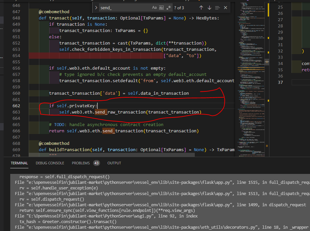Click 'self.data_in_transaction' on line 660
Screen dimensions: 310x231
click(158, 93)
